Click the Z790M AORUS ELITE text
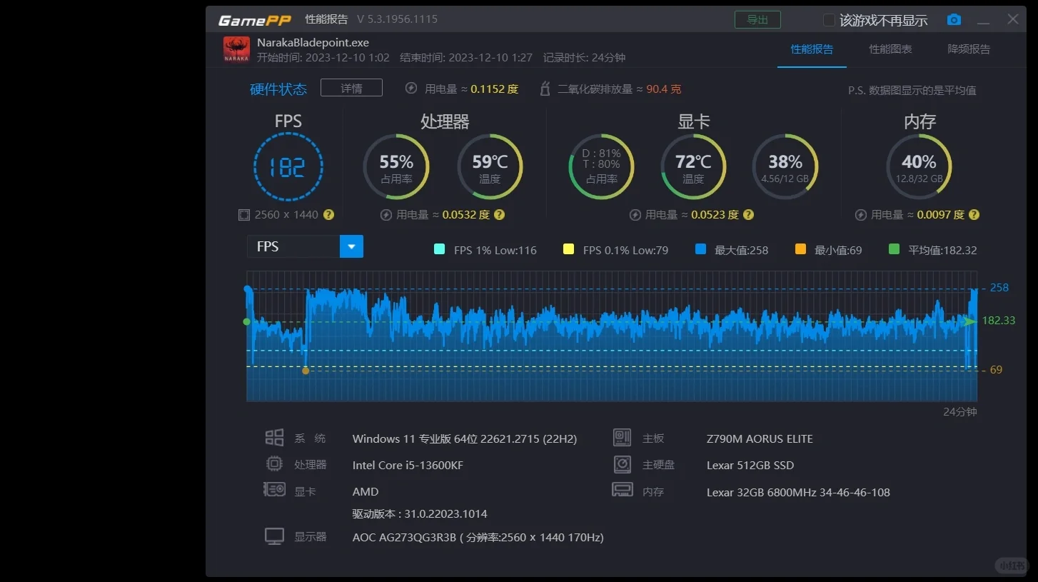Viewport: 1038px width, 582px height. [x=760, y=438]
